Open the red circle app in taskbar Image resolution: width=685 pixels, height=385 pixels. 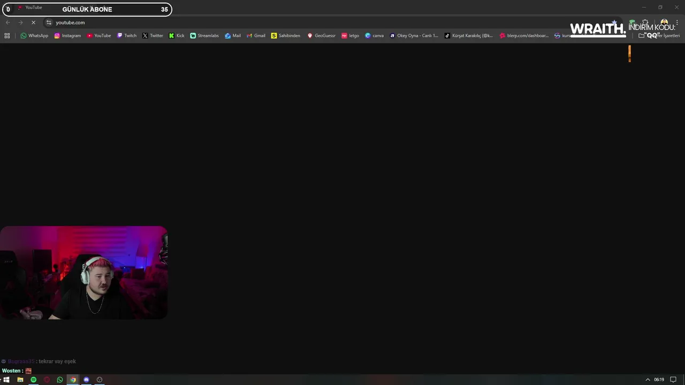coord(47,380)
